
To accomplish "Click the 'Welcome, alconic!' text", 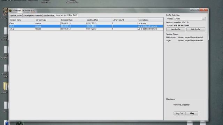I will (x=181, y=105).
